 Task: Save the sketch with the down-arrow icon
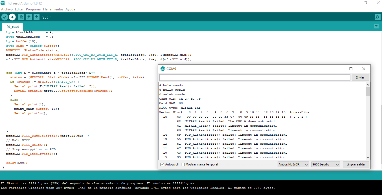(36, 17)
